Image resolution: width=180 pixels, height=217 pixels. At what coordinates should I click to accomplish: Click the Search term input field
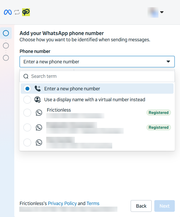coord(97,76)
